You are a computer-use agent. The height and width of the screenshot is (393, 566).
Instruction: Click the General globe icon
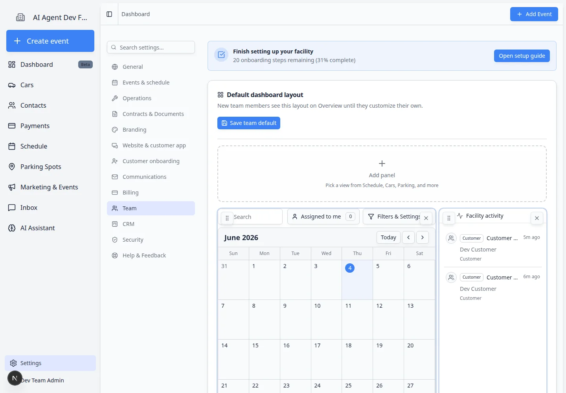coord(115,67)
